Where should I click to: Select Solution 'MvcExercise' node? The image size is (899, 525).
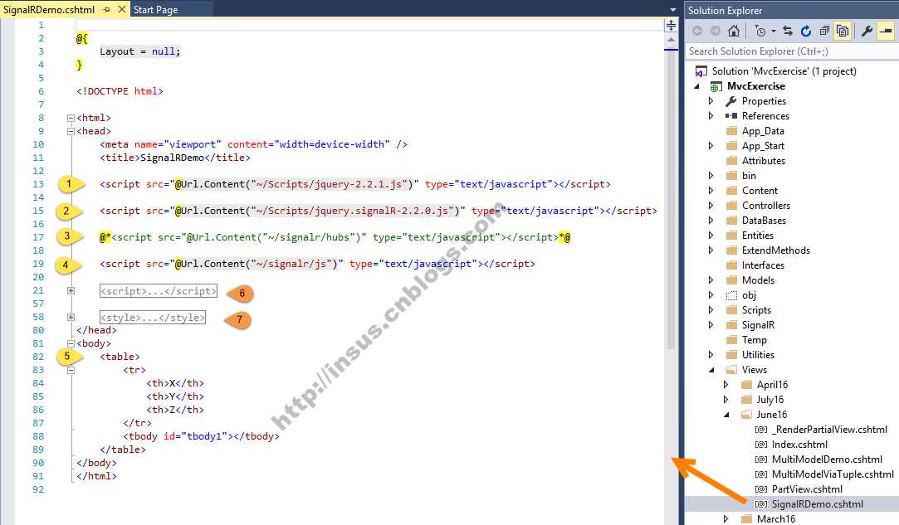click(x=784, y=71)
